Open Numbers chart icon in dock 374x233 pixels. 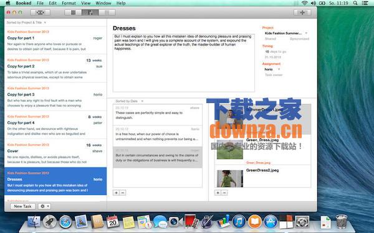pyautogui.click(x=223, y=222)
